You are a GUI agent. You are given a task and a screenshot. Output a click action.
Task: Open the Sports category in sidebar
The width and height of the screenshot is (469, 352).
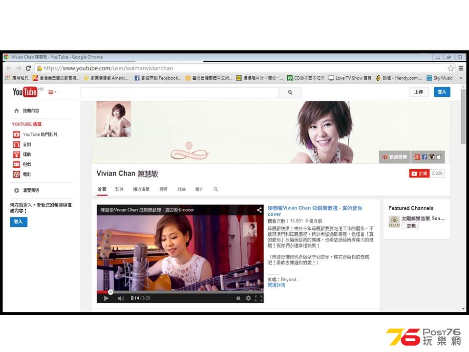(x=22, y=154)
